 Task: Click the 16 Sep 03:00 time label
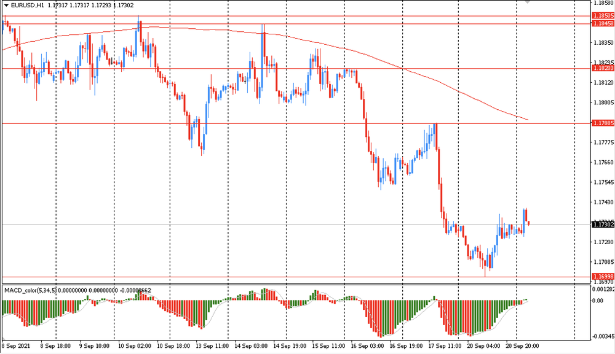point(368,346)
